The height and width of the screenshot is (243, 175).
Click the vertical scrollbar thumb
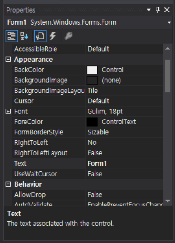(x=168, y=76)
